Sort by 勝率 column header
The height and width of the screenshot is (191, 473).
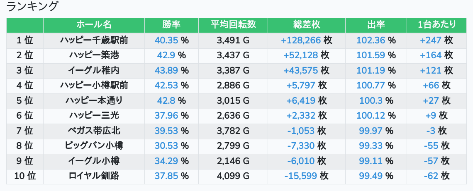tap(171, 25)
